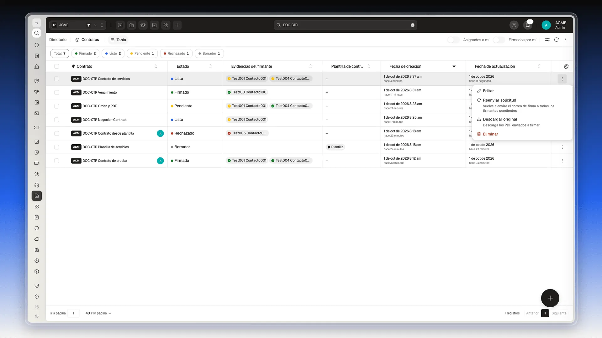Check the DOC-CTR Contrato de prueba checkbox
The height and width of the screenshot is (338, 602).
tap(56, 161)
